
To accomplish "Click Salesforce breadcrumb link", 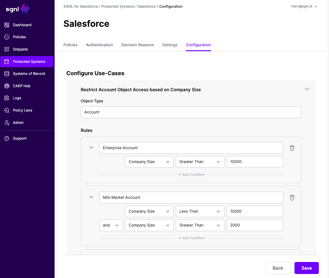I will click(x=146, y=6).
